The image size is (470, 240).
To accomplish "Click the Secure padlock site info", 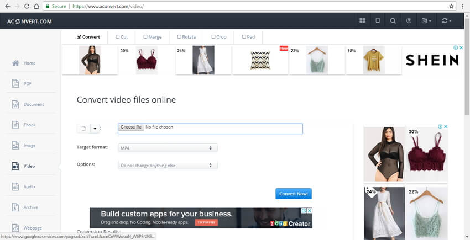I will (x=56, y=6).
